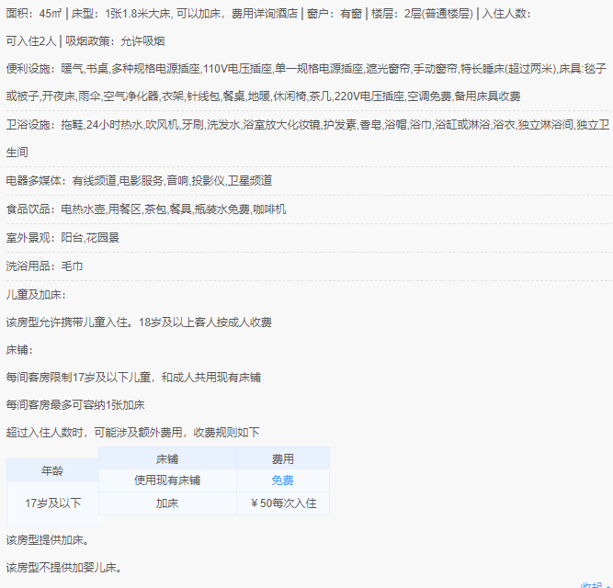Select the 加床 table cell
This screenshot has height=588, width=613.
click(167, 503)
